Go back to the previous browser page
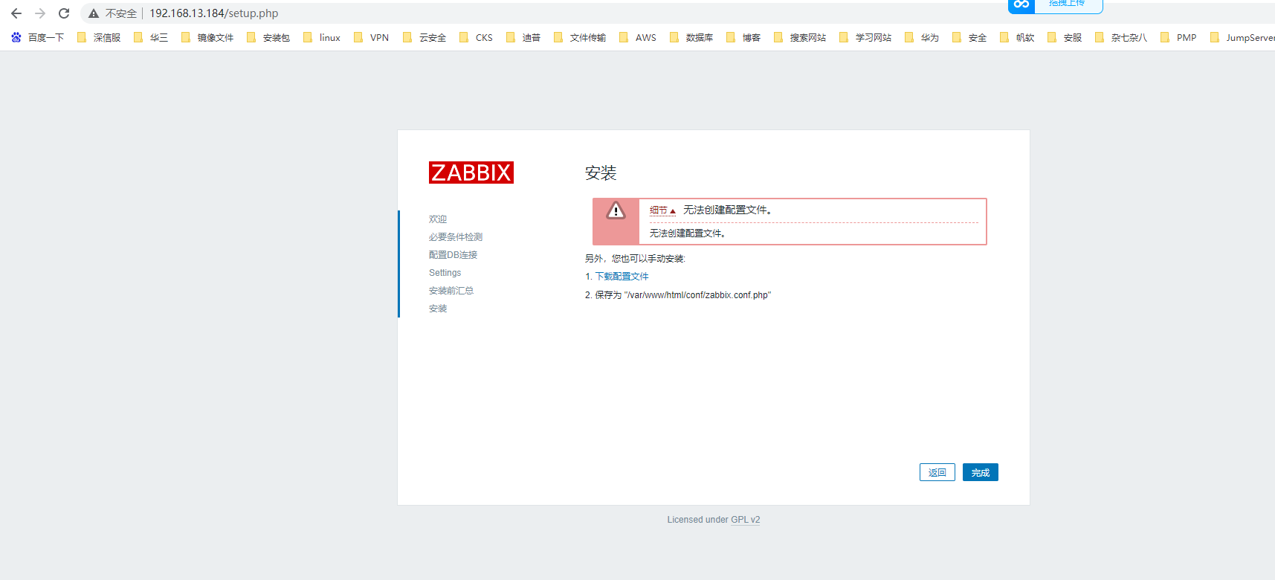 (16, 13)
